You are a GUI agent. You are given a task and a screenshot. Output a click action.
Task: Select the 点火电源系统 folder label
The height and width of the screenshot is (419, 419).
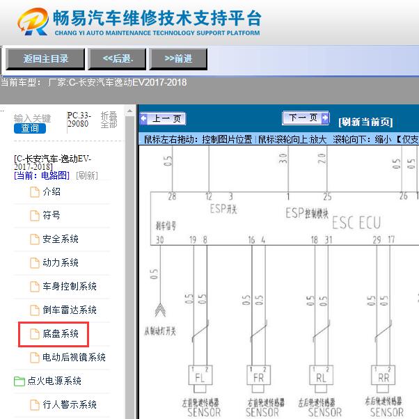coord(54,381)
